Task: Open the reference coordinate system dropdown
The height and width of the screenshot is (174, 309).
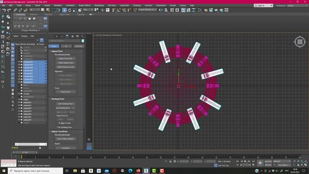Action: pyautogui.click(x=88, y=10)
